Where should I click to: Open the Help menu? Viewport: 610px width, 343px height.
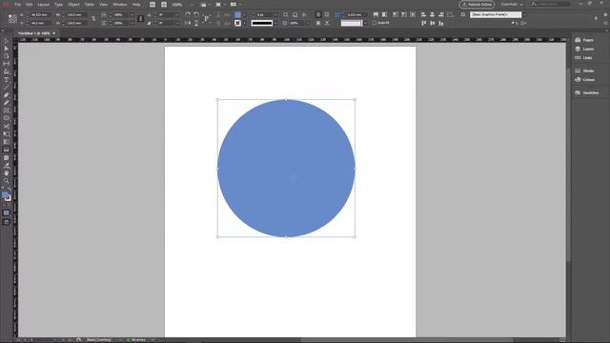click(136, 5)
